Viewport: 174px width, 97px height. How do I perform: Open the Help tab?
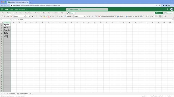coord(62,13)
